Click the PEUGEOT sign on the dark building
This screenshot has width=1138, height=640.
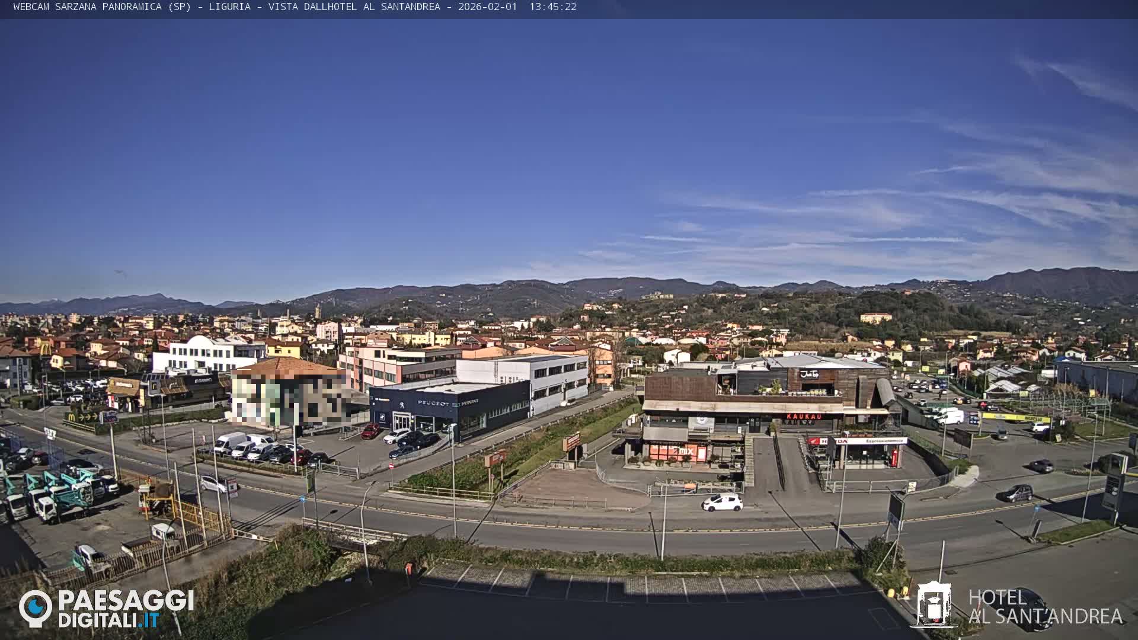[x=433, y=403]
